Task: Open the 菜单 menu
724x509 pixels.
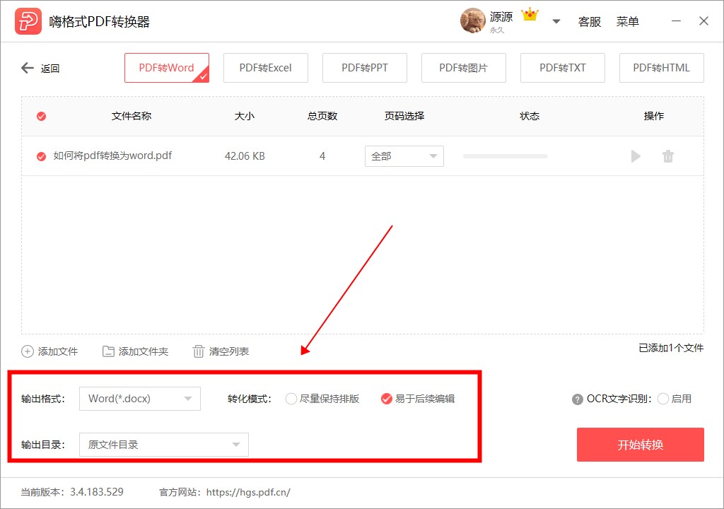Action: (x=628, y=22)
